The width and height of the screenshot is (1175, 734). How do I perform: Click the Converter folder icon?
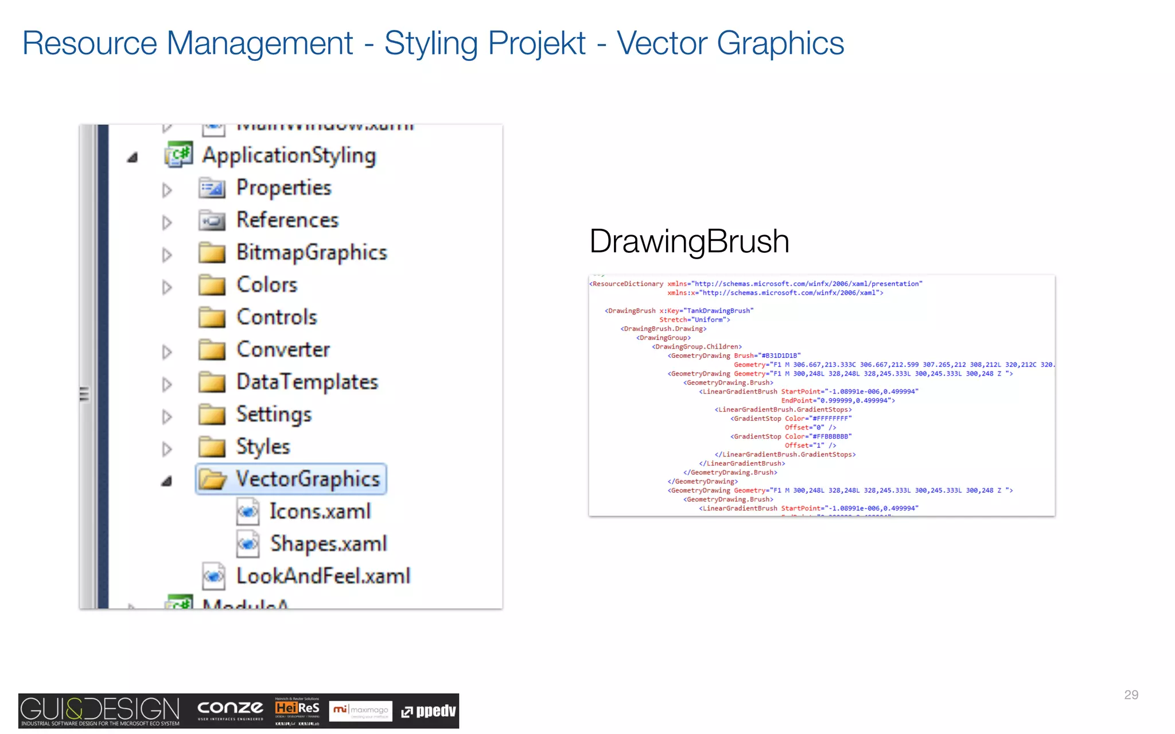point(212,350)
